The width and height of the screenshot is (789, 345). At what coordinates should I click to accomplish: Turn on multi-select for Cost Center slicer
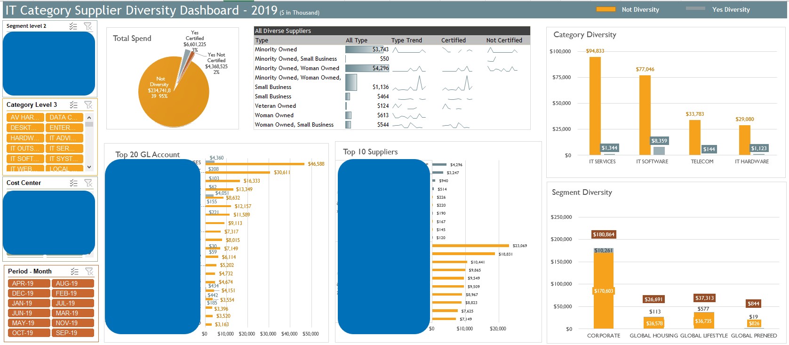click(x=73, y=183)
